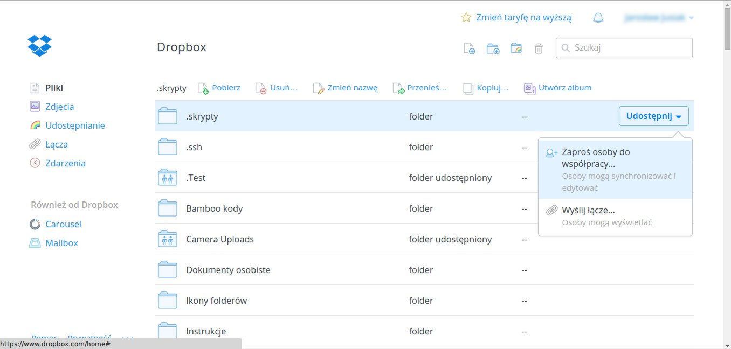Click Pobierz to download the folder

click(x=219, y=88)
